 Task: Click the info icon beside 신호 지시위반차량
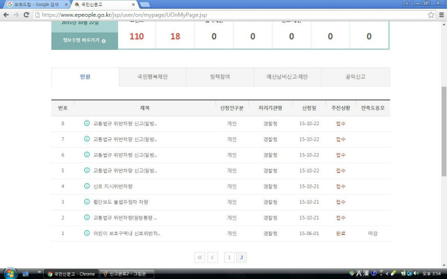pos(87,186)
